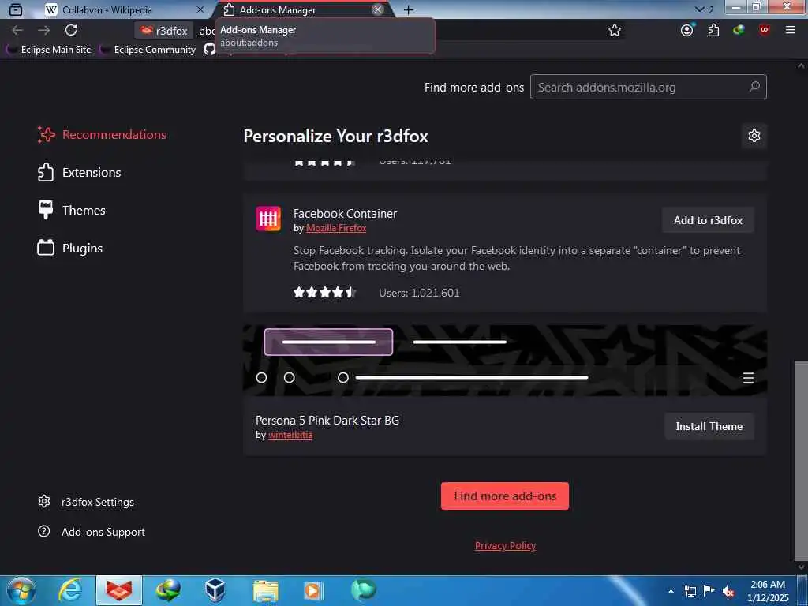Open the clock showing 2:06 AM
808x606 pixels.
tap(768, 591)
